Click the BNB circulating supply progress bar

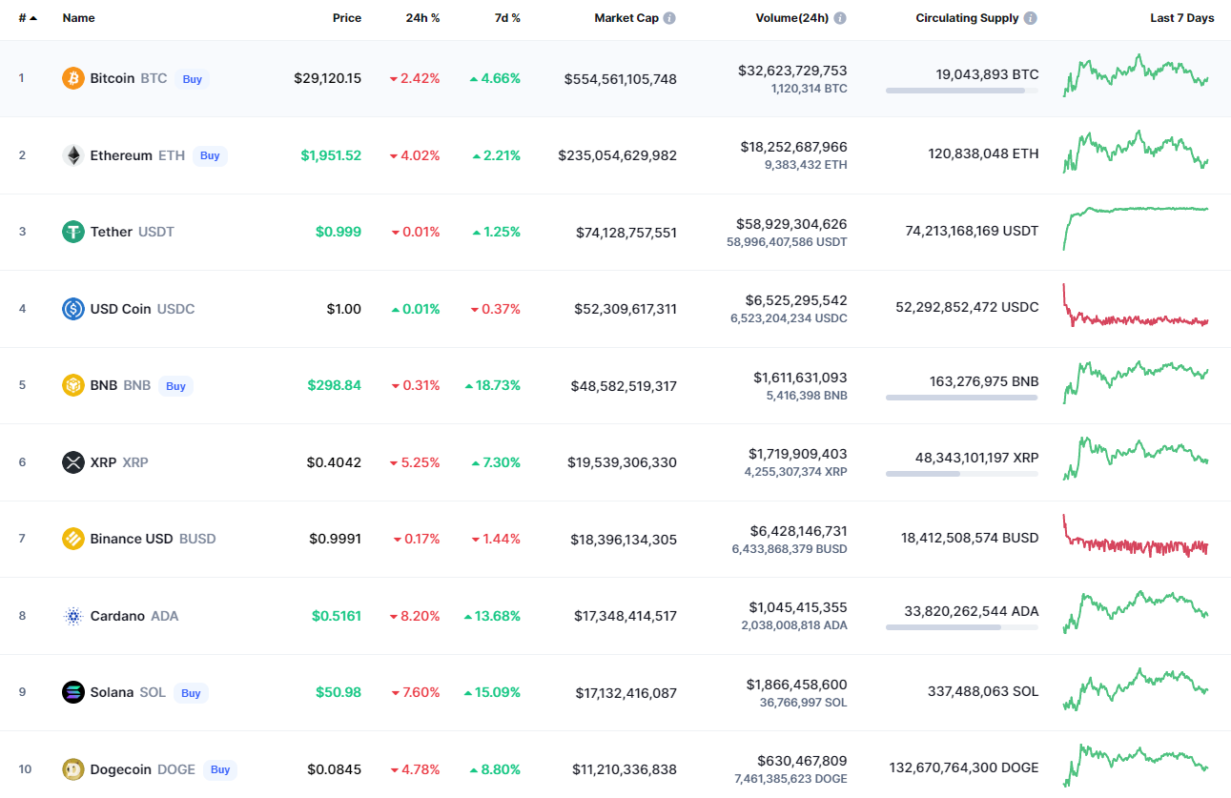[961, 398]
